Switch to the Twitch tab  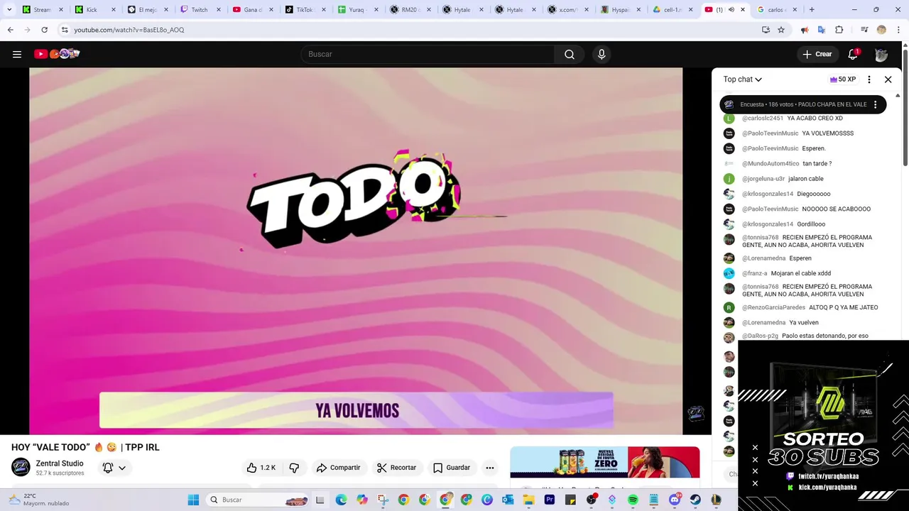201,10
